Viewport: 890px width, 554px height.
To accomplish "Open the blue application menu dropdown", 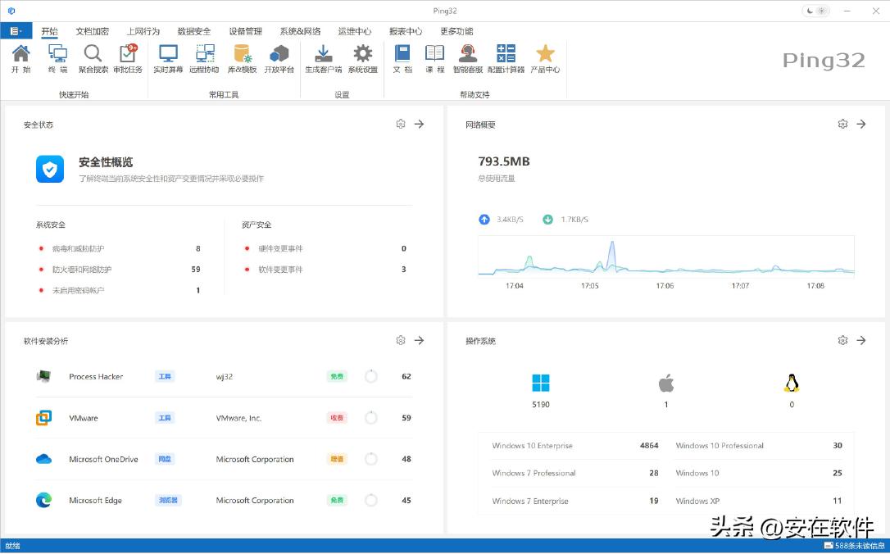I will pos(16,30).
